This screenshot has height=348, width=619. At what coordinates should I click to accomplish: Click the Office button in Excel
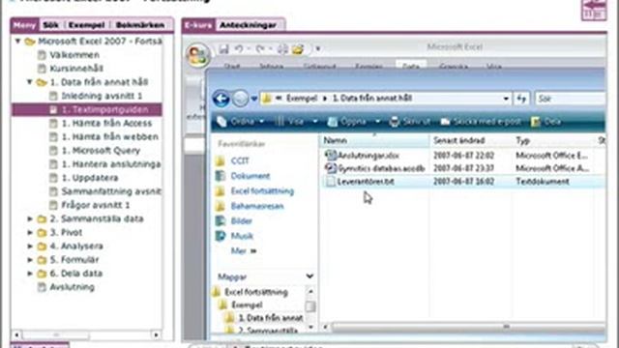[x=197, y=55]
